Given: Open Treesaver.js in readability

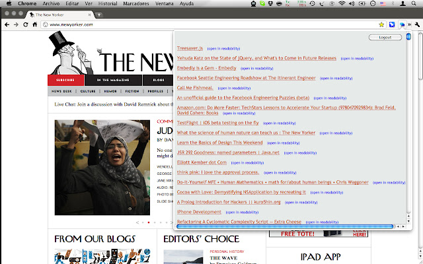Looking at the screenshot, I should 223,49.
